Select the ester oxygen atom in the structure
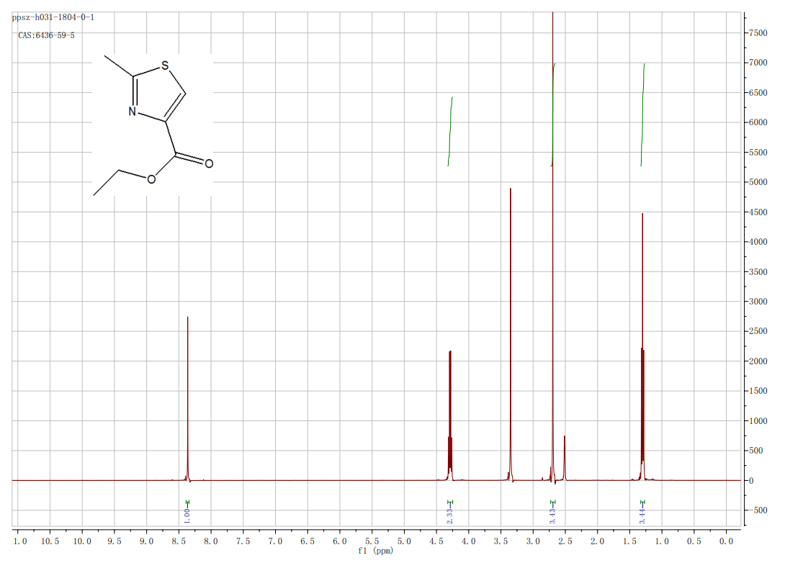Image resolution: width=803 pixels, height=568 pixels. [x=151, y=179]
